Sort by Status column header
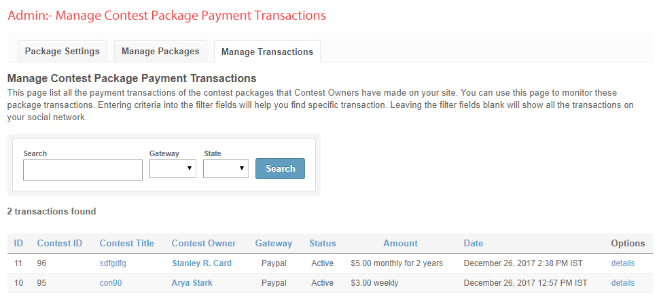 323,243
